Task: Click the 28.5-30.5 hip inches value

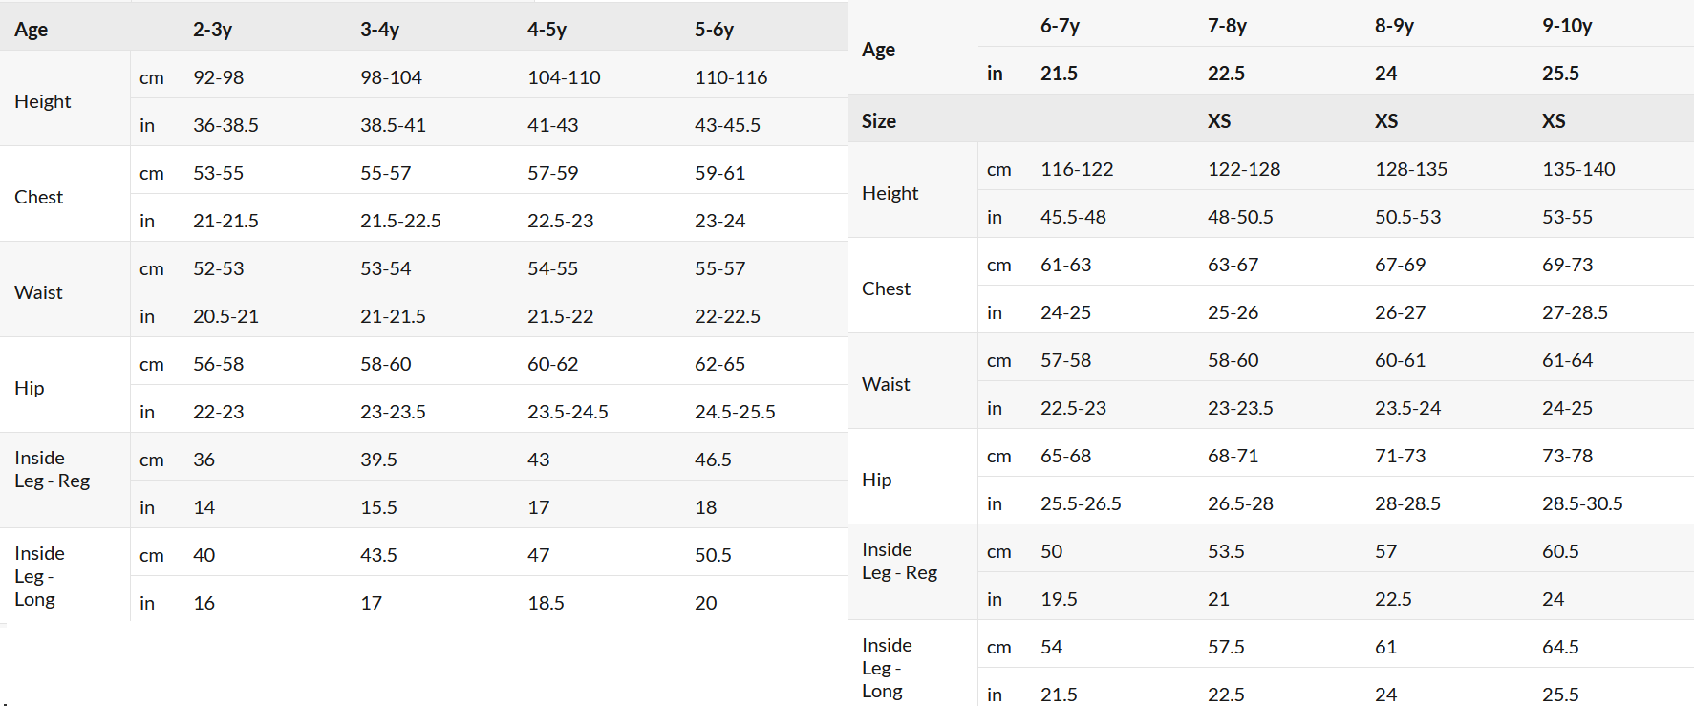Action: click(1582, 503)
